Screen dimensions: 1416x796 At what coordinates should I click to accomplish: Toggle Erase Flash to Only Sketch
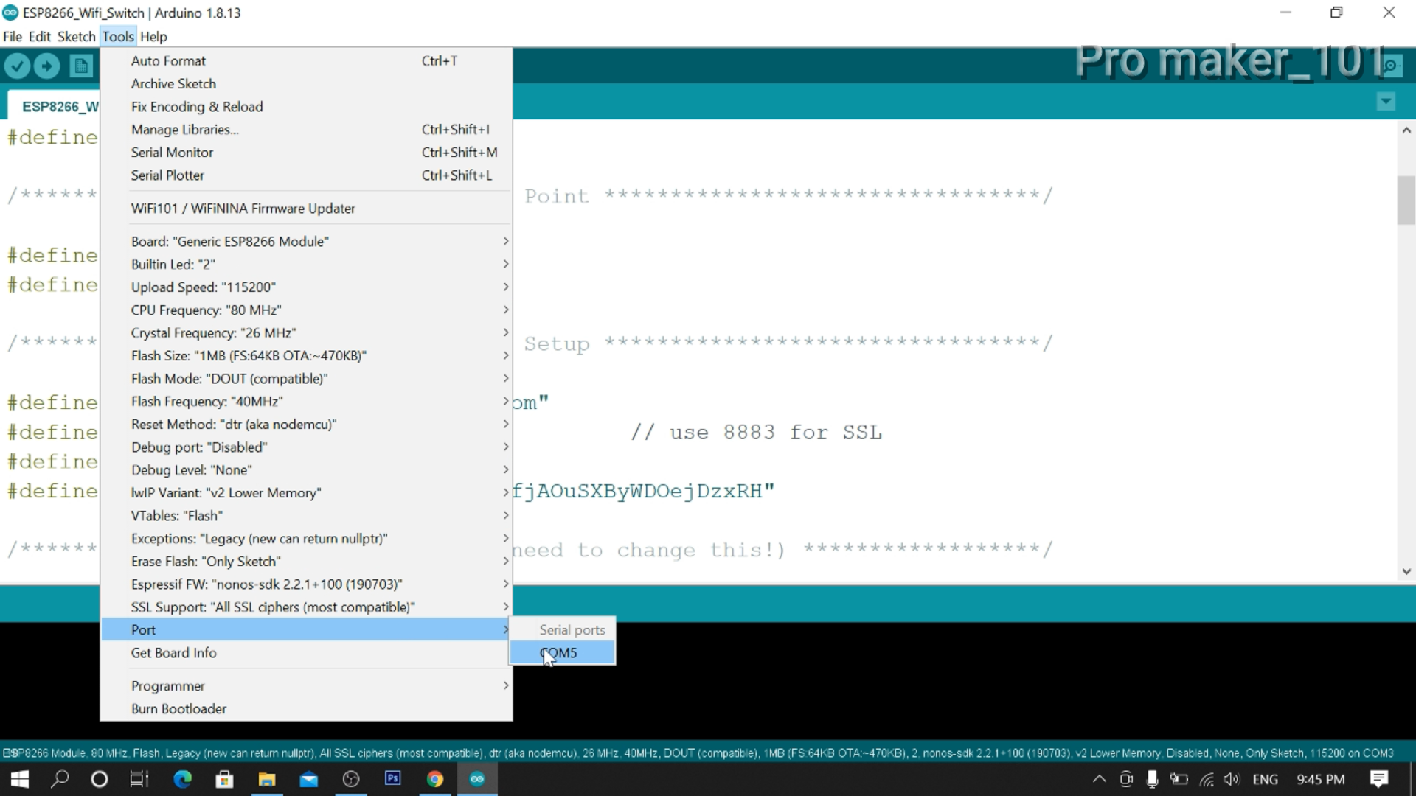206,561
